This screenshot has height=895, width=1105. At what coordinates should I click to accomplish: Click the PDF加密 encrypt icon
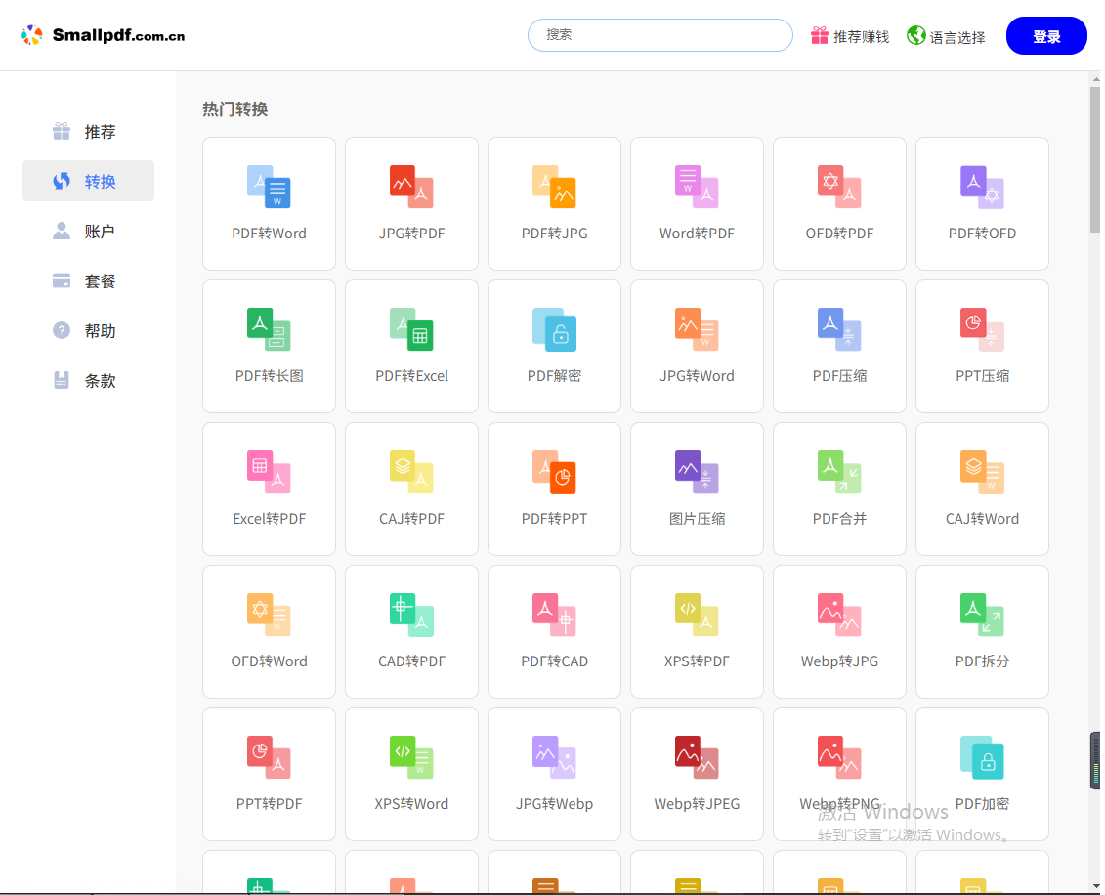click(982, 757)
